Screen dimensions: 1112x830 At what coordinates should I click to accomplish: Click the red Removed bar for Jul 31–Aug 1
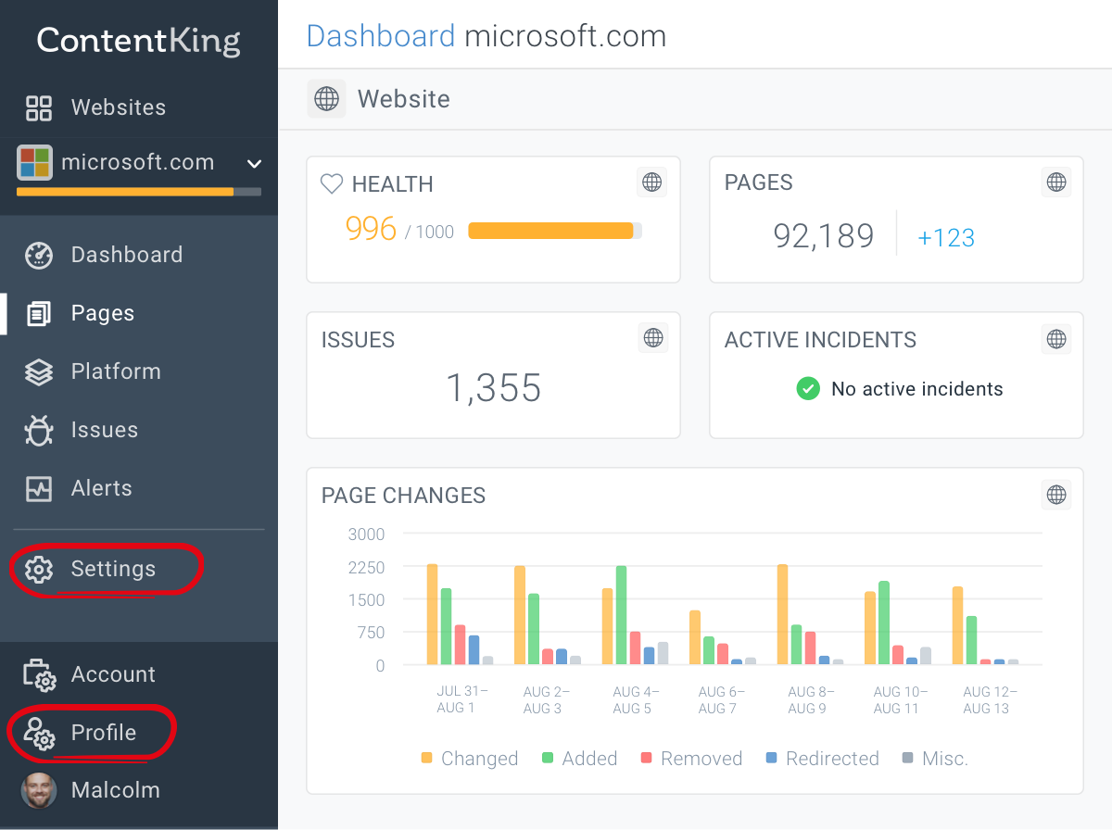click(460, 645)
